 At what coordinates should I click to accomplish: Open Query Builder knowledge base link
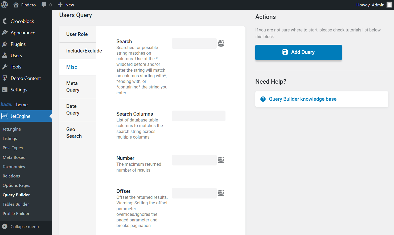(303, 99)
